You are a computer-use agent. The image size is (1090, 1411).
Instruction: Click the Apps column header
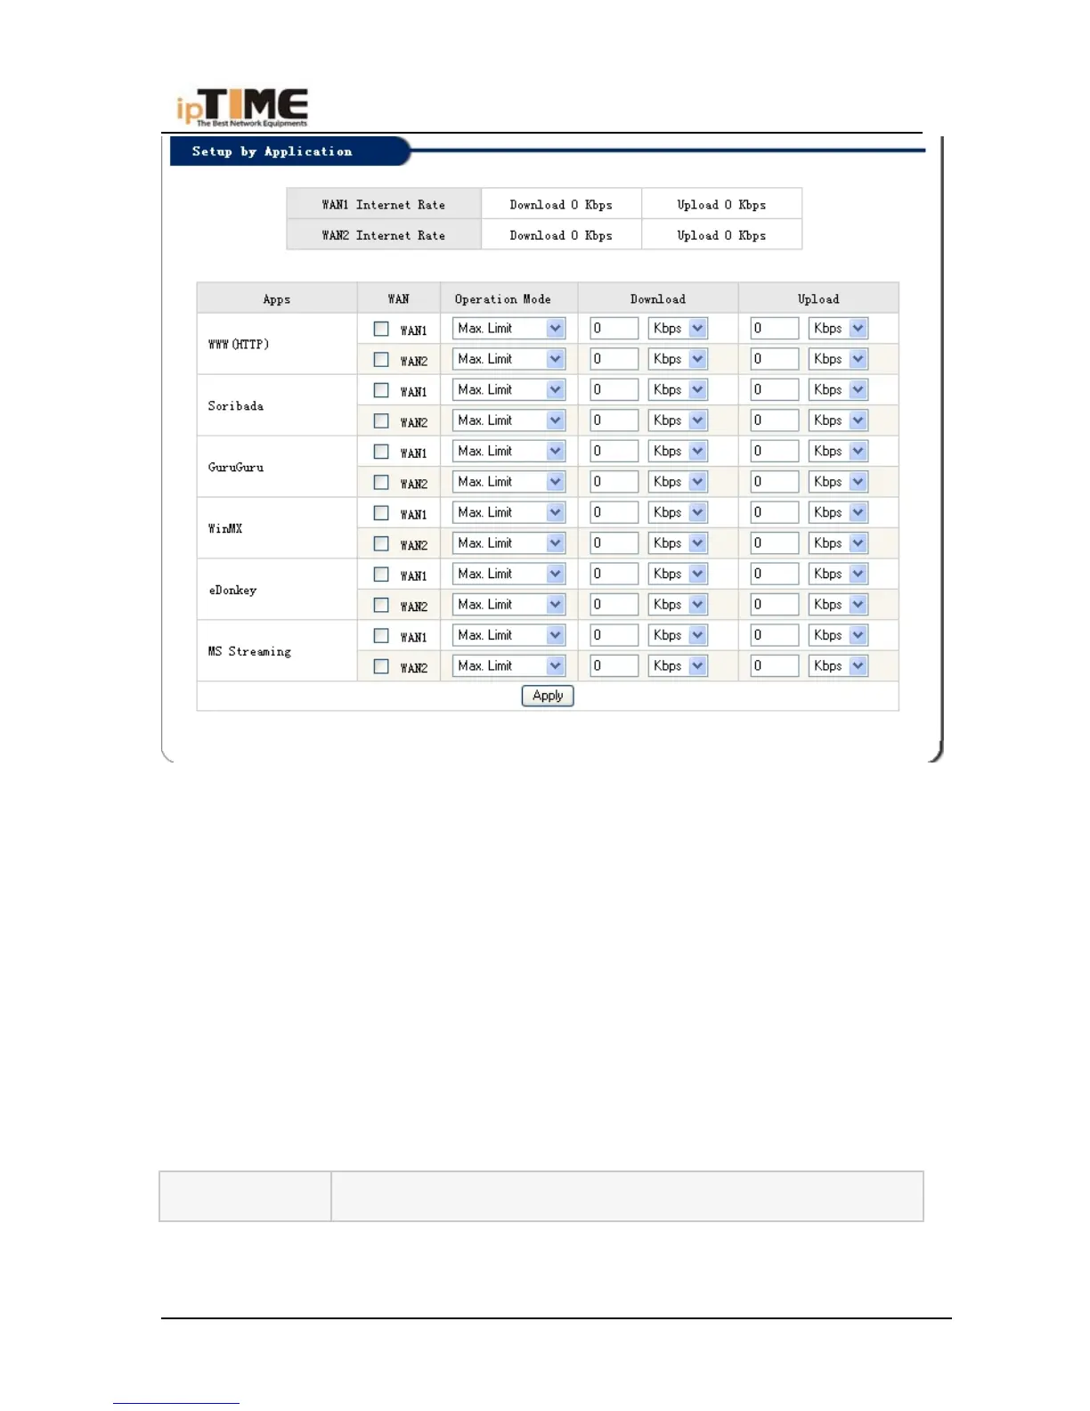277,299
